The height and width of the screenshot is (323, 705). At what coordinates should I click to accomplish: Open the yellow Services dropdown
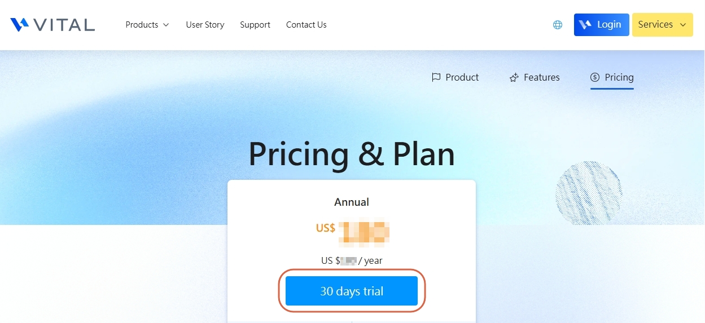[662, 25]
